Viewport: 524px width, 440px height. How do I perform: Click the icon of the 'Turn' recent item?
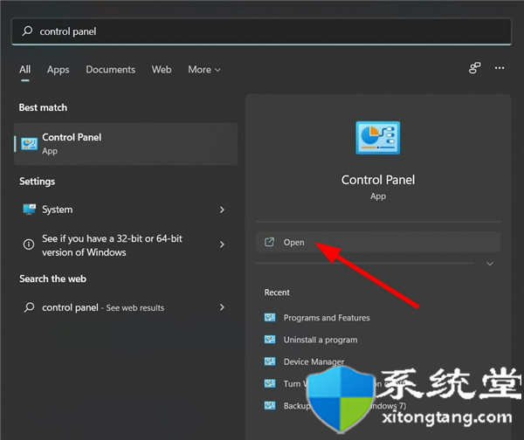(270, 383)
